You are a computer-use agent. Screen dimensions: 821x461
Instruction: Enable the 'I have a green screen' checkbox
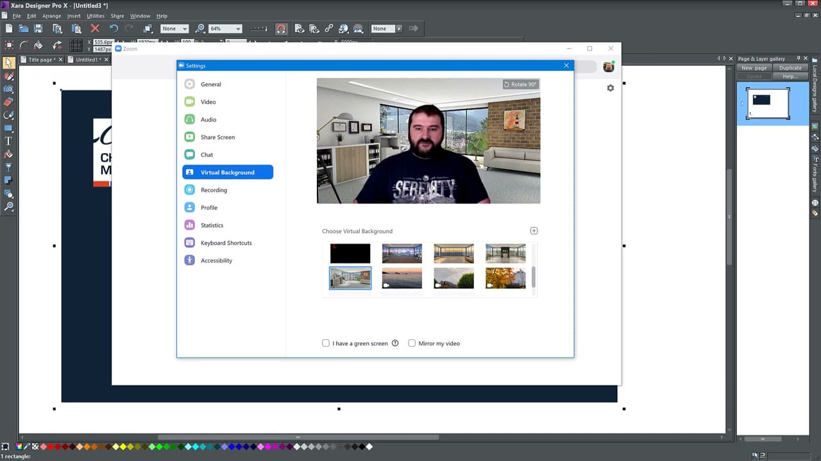click(326, 343)
